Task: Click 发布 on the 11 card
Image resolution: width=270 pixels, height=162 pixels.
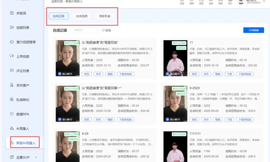Action: coord(206,74)
